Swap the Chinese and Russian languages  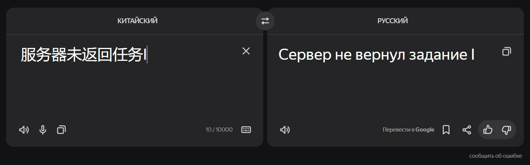coord(265,21)
